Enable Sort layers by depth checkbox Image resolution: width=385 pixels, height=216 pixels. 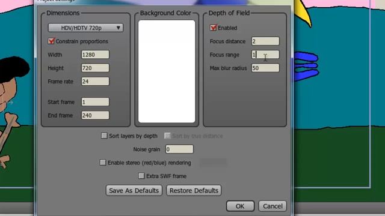pos(104,136)
